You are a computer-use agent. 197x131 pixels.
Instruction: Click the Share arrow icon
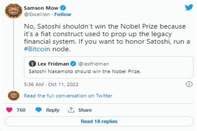pyautogui.click(x=70, y=110)
